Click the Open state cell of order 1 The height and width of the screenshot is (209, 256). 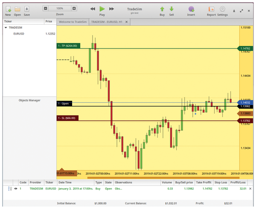(x=108, y=189)
